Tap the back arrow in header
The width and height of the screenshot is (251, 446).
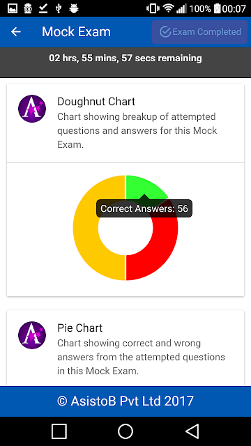tap(16, 32)
